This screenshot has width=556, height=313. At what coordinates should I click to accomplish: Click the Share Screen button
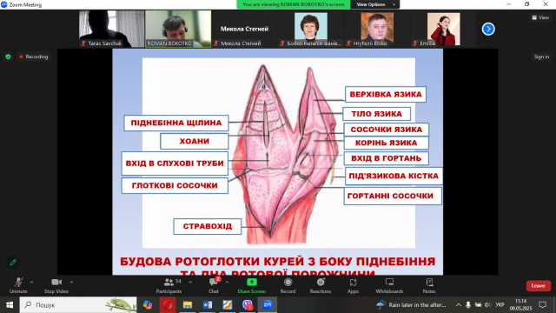(251, 285)
